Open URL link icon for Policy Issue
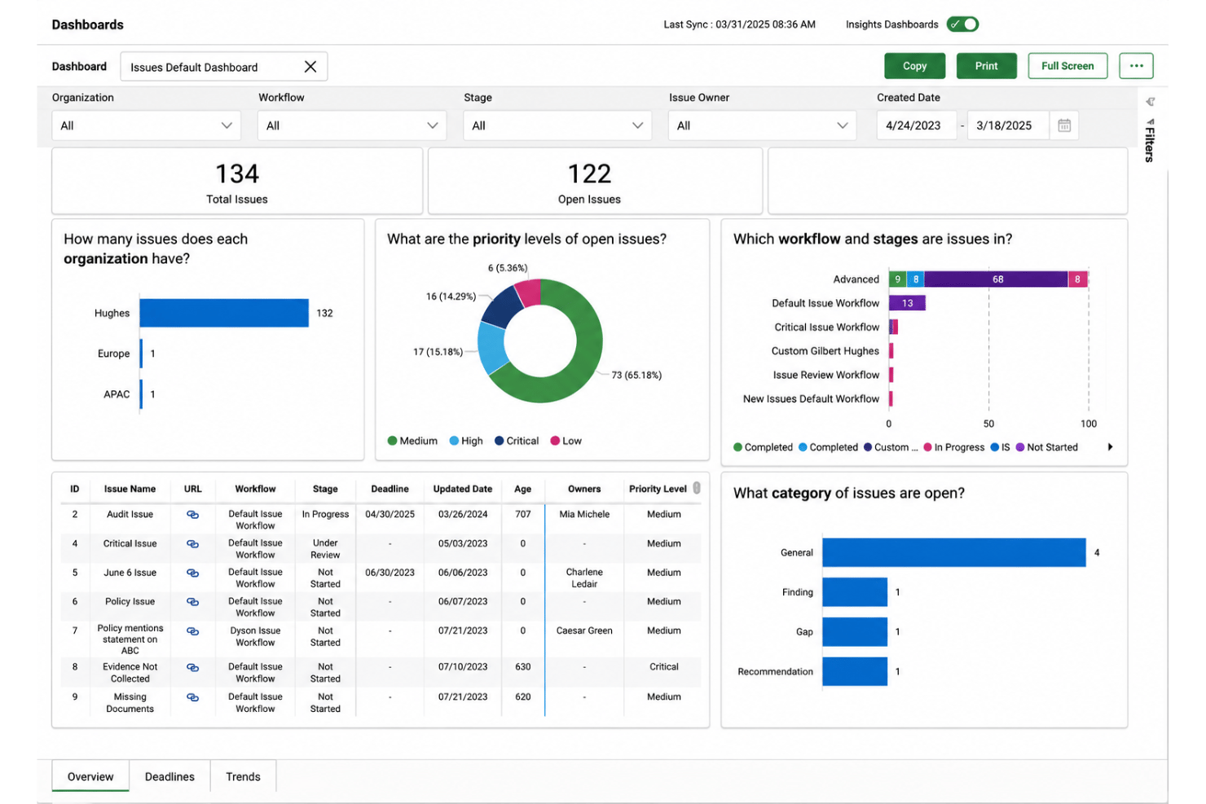1206x804 pixels. 192,602
